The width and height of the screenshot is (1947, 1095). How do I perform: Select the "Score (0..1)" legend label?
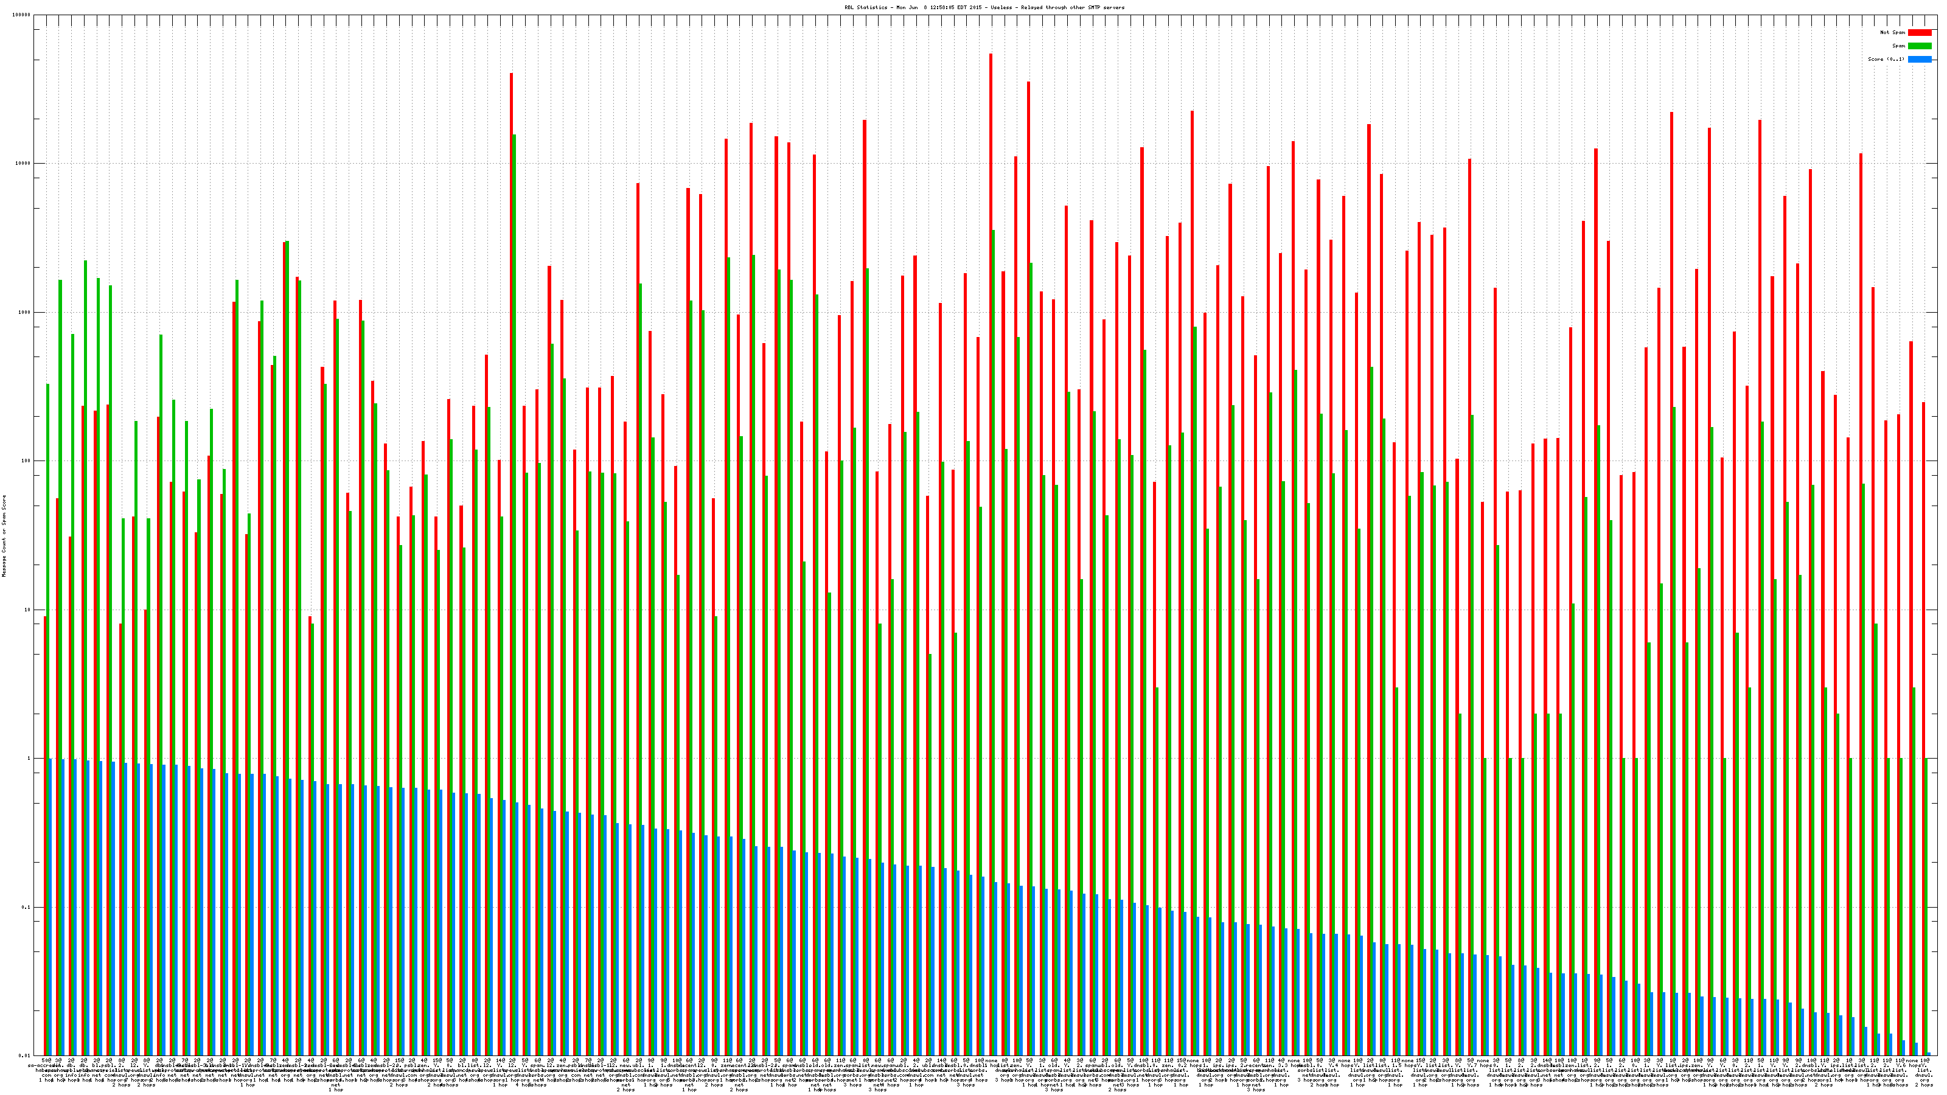tap(1886, 59)
